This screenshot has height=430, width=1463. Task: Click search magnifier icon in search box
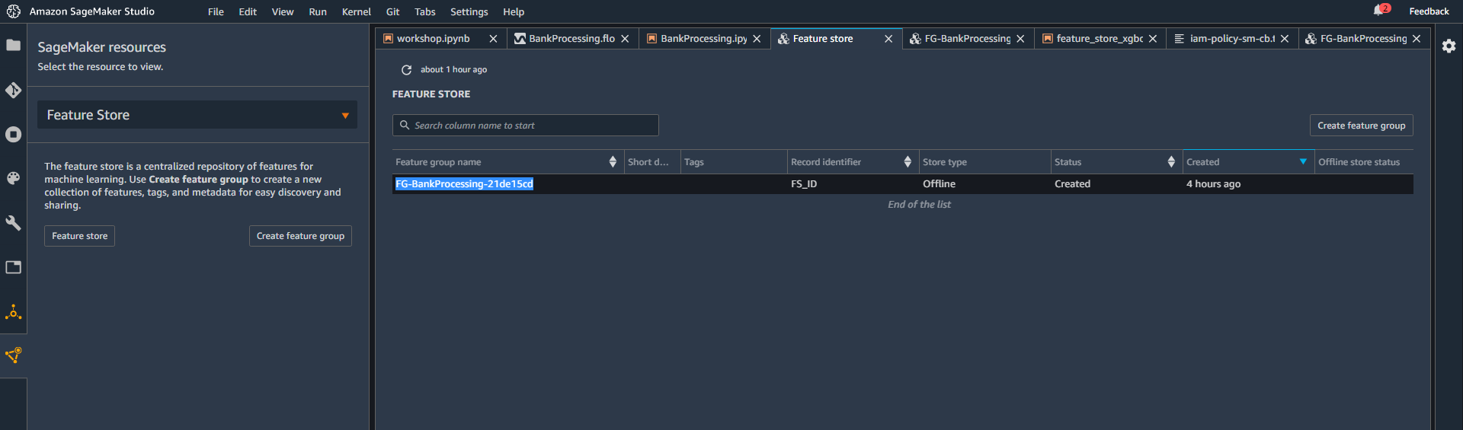click(405, 125)
